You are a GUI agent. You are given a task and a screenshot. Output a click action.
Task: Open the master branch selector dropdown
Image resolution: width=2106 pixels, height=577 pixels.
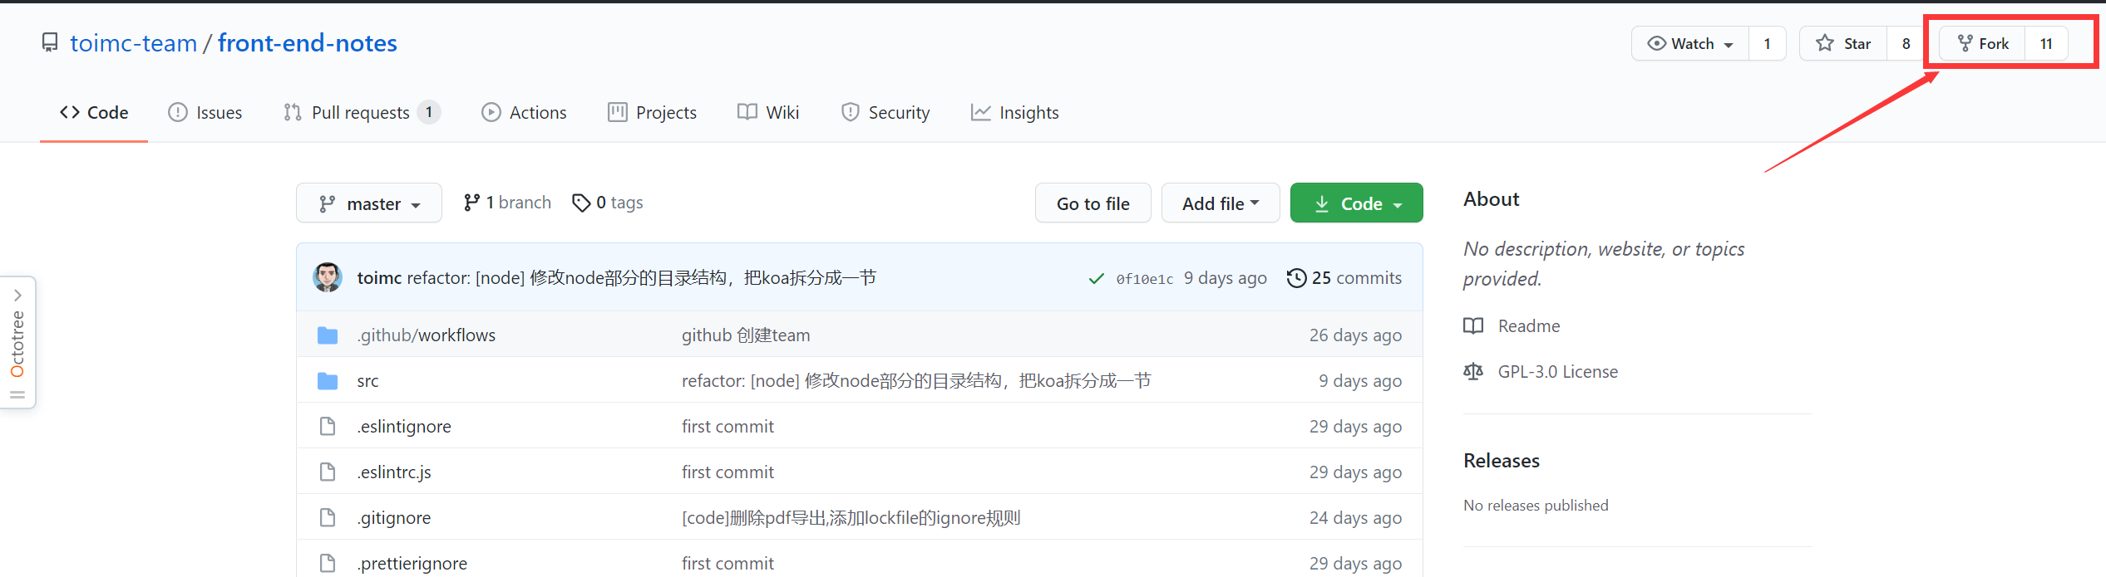369,203
